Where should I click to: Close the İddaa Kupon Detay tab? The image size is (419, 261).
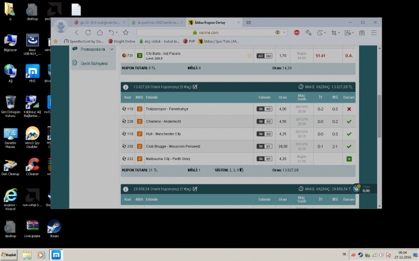click(x=238, y=22)
